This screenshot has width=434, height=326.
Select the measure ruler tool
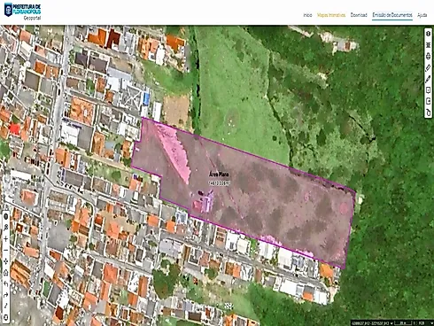429,67
